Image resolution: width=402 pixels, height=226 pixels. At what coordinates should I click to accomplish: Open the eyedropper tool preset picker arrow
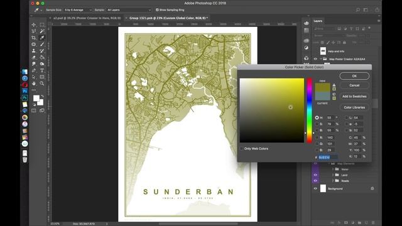(41, 10)
